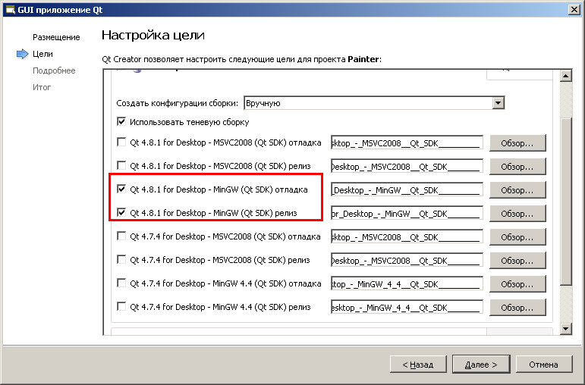Browse path for Qt 4.8.1 MinGW отладка
Screen dimensions: 585x385
(x=517, y=190)
